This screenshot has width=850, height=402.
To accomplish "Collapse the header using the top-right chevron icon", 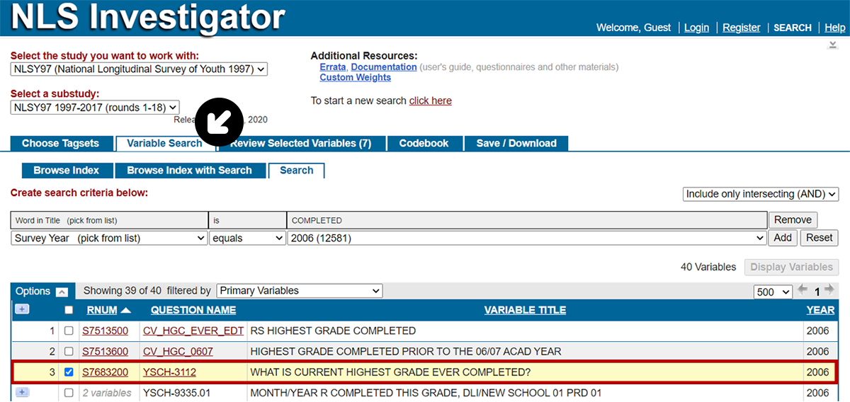I will (833, 45).
